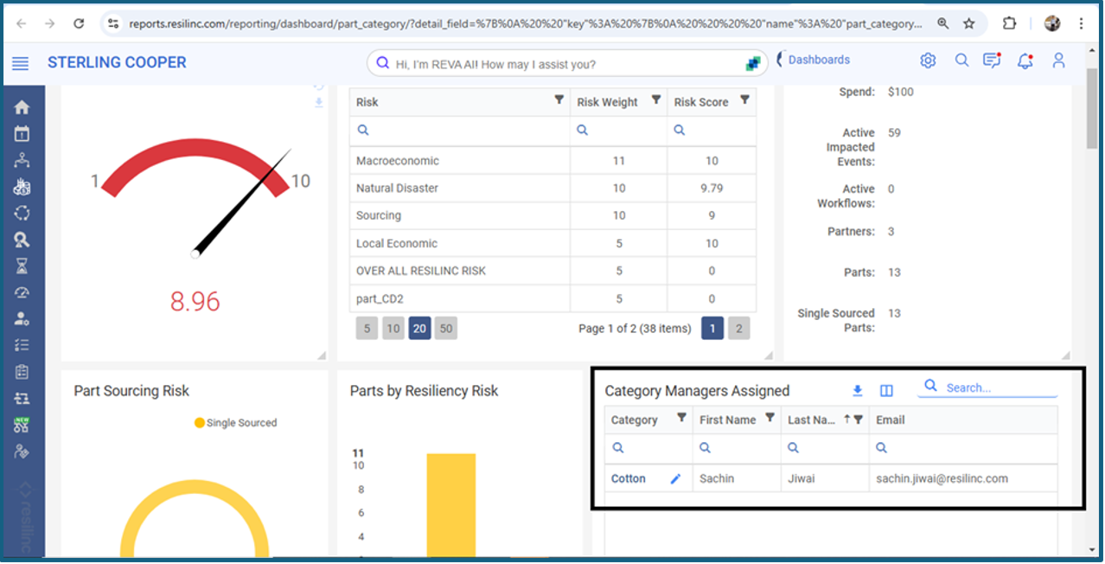Image resolution: width=1105 pixels, height=564 pixels.
Task: Open filter for Risk Score column
Action: (744, 100)
